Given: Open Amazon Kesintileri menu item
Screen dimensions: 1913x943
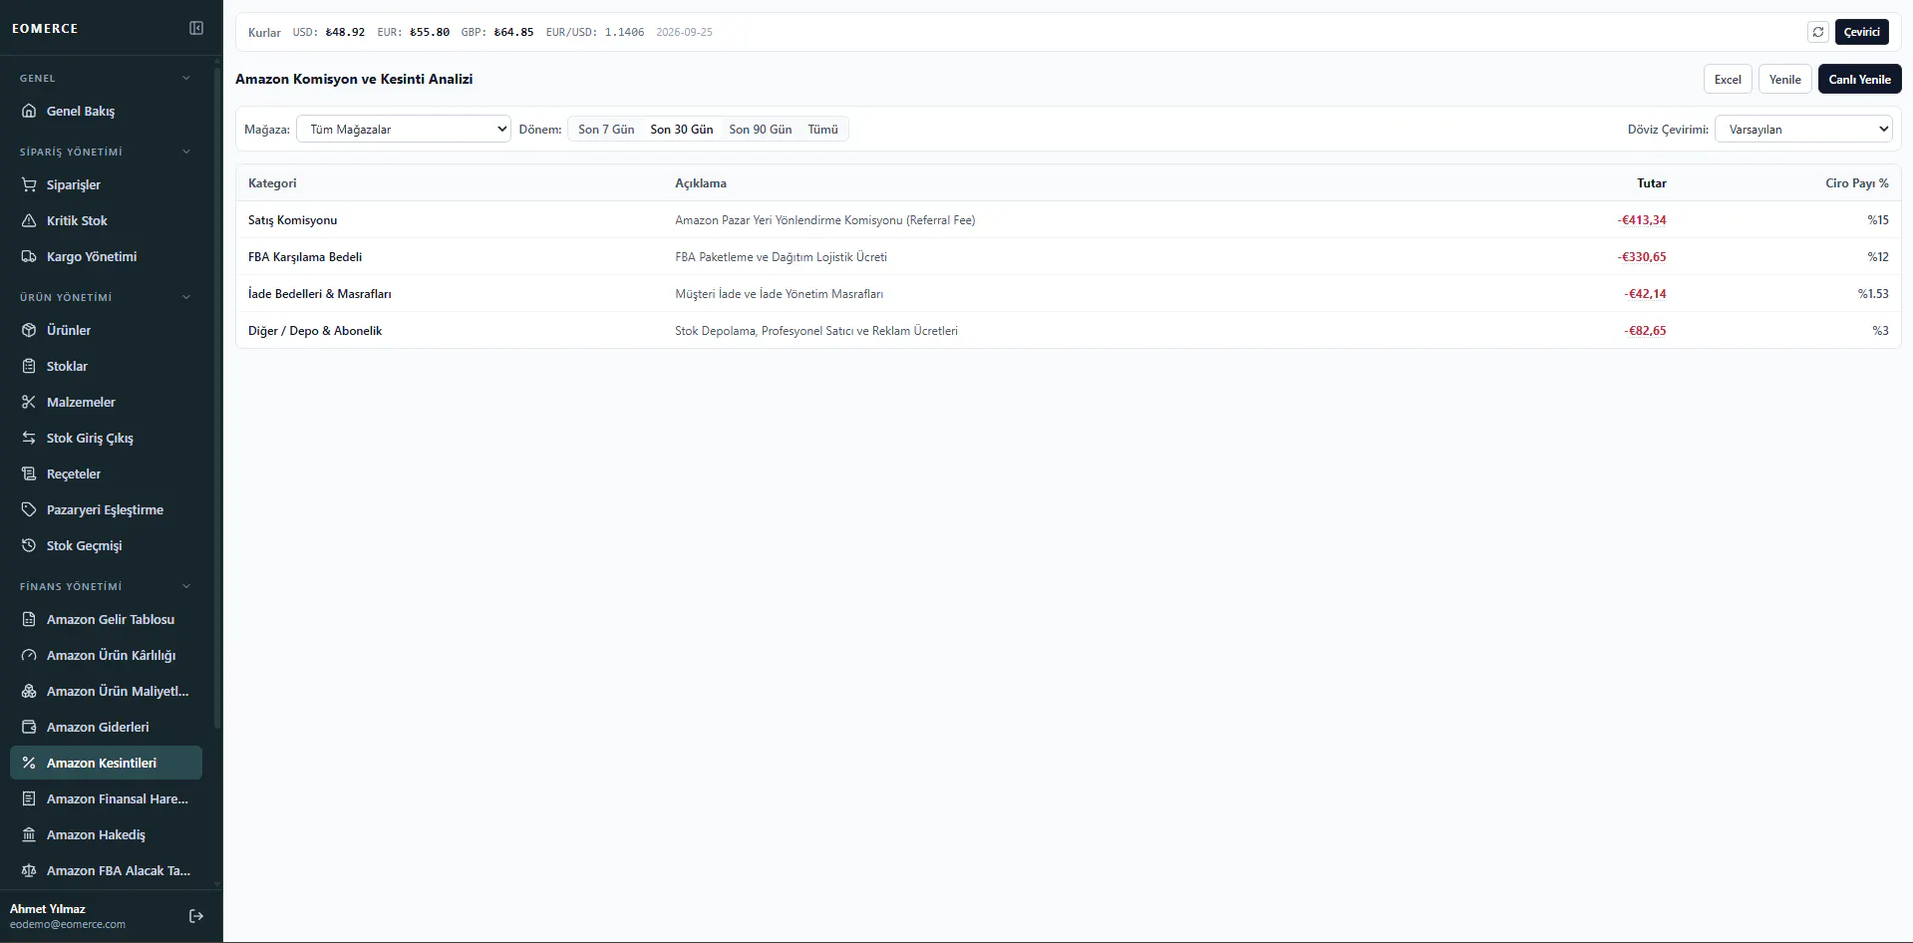Looking at the screenshot, I should pos(106,763).
